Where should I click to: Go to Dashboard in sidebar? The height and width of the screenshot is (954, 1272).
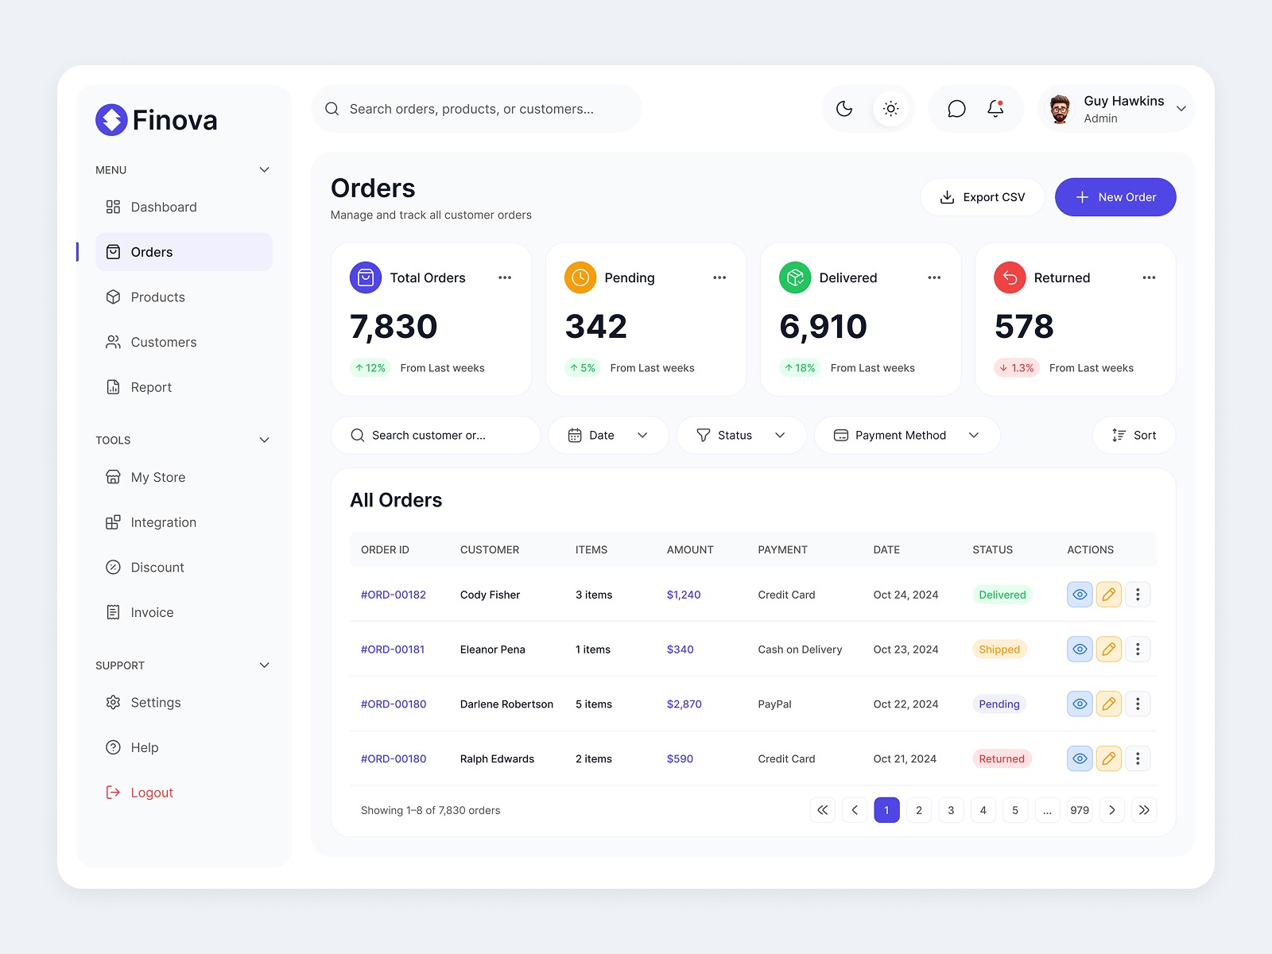pyautogui.click(x=184, y=207)
